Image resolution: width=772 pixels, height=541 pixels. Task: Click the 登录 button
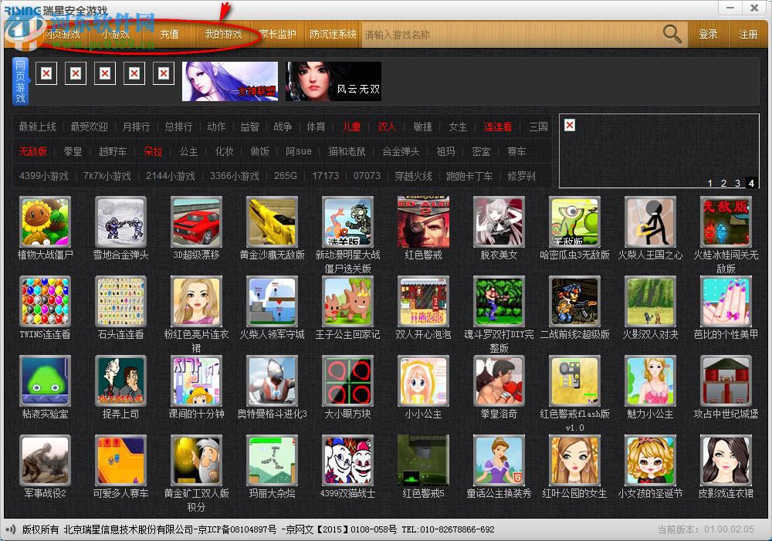coord(708,35)
